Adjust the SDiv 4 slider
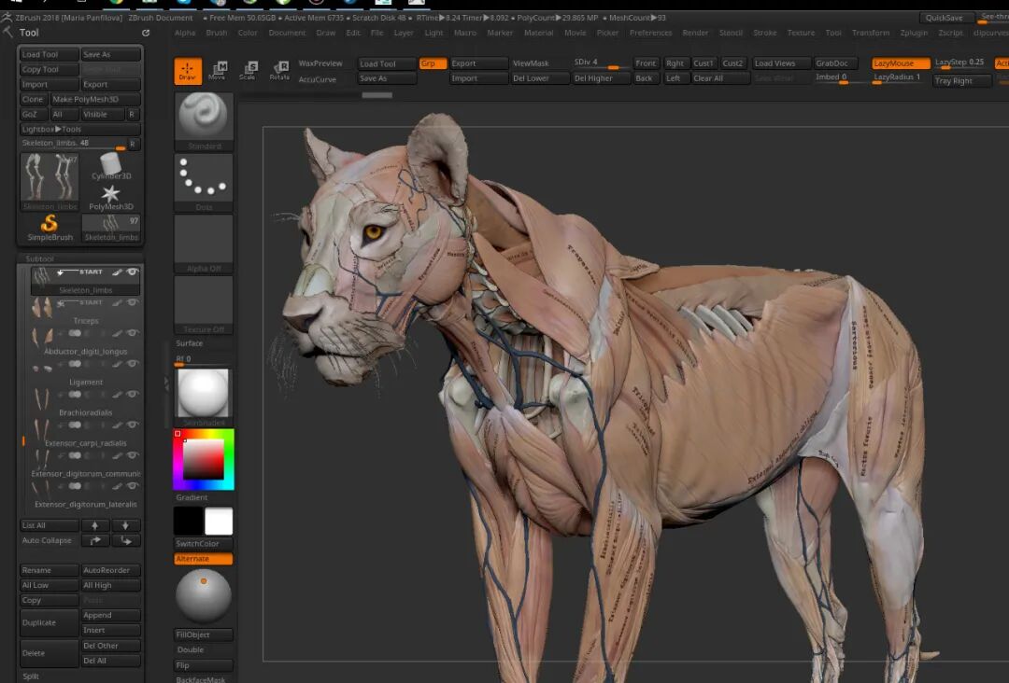1009x683 pixels. [600, 63]
